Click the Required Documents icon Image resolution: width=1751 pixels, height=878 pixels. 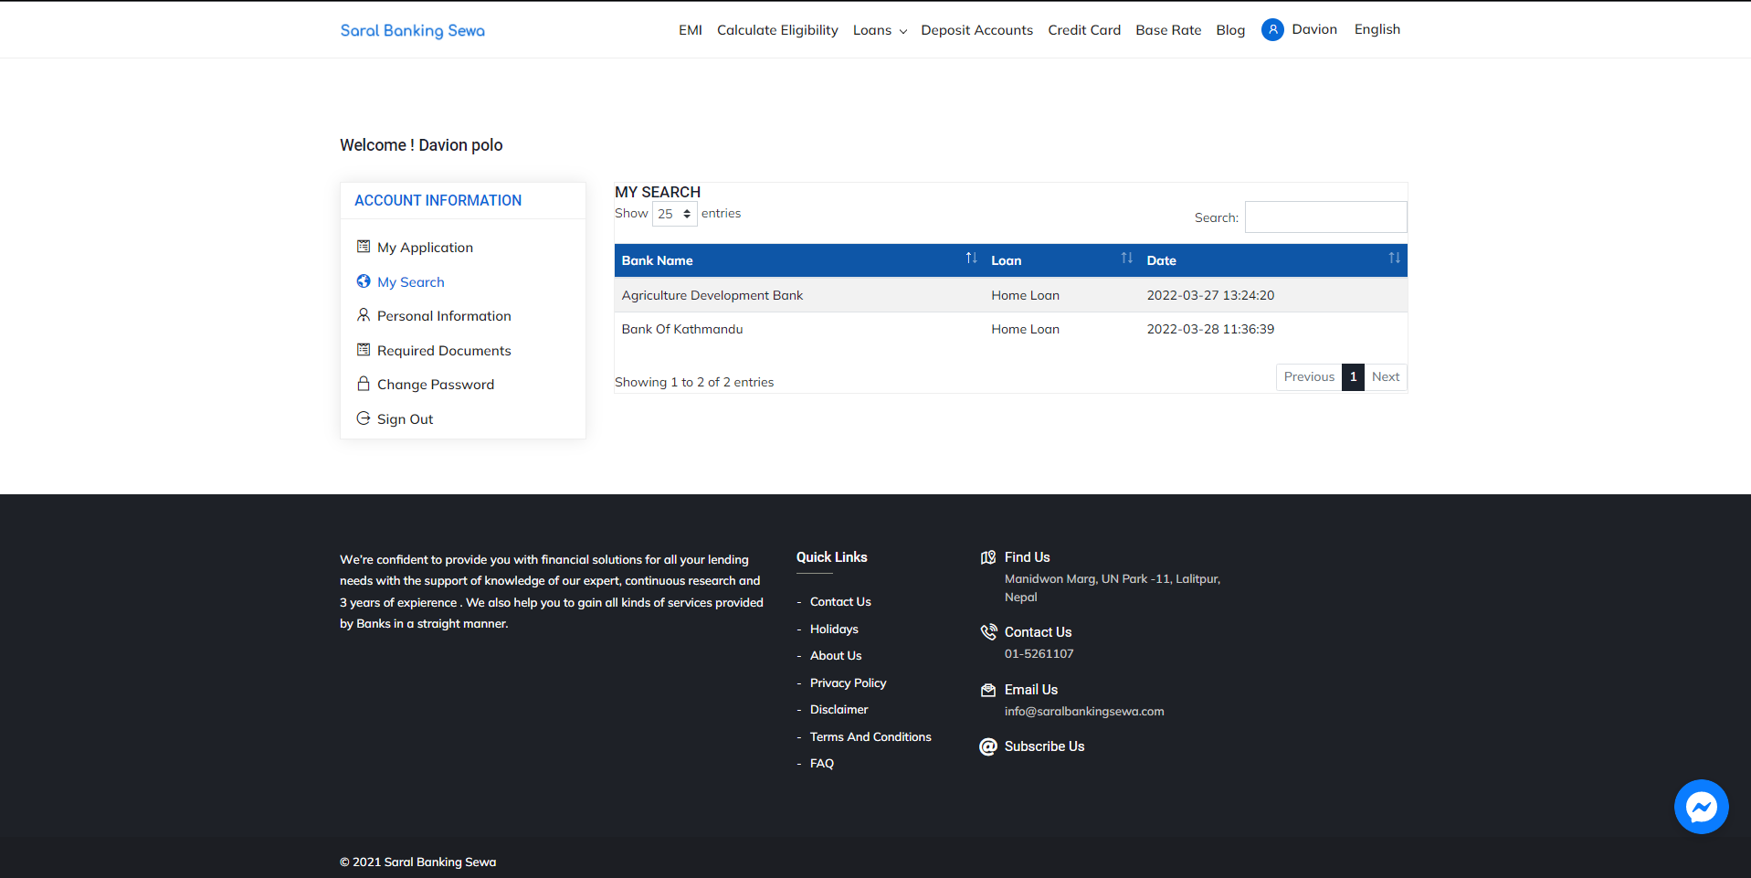(364, 350)
